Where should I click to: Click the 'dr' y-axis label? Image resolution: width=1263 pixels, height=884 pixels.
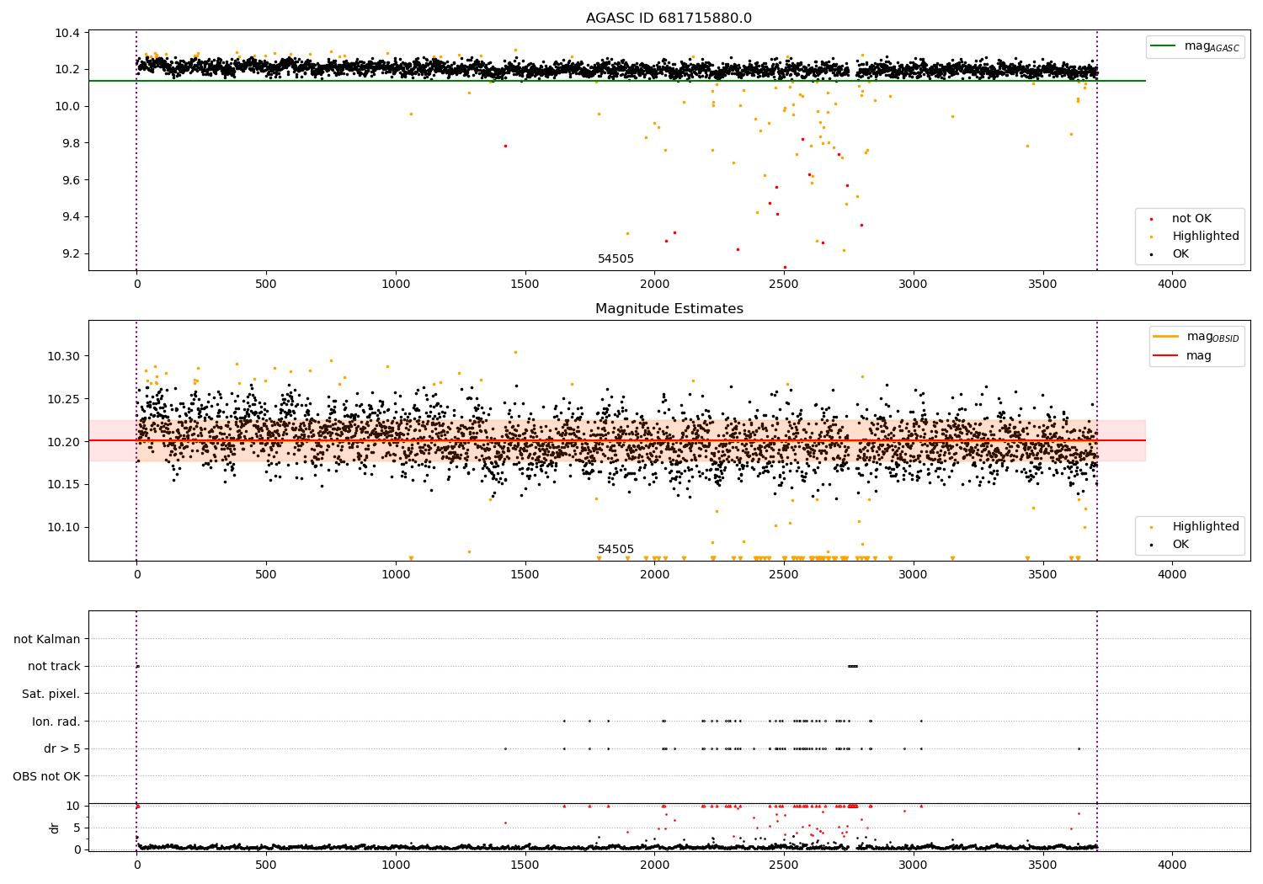(x=55, y=828)
